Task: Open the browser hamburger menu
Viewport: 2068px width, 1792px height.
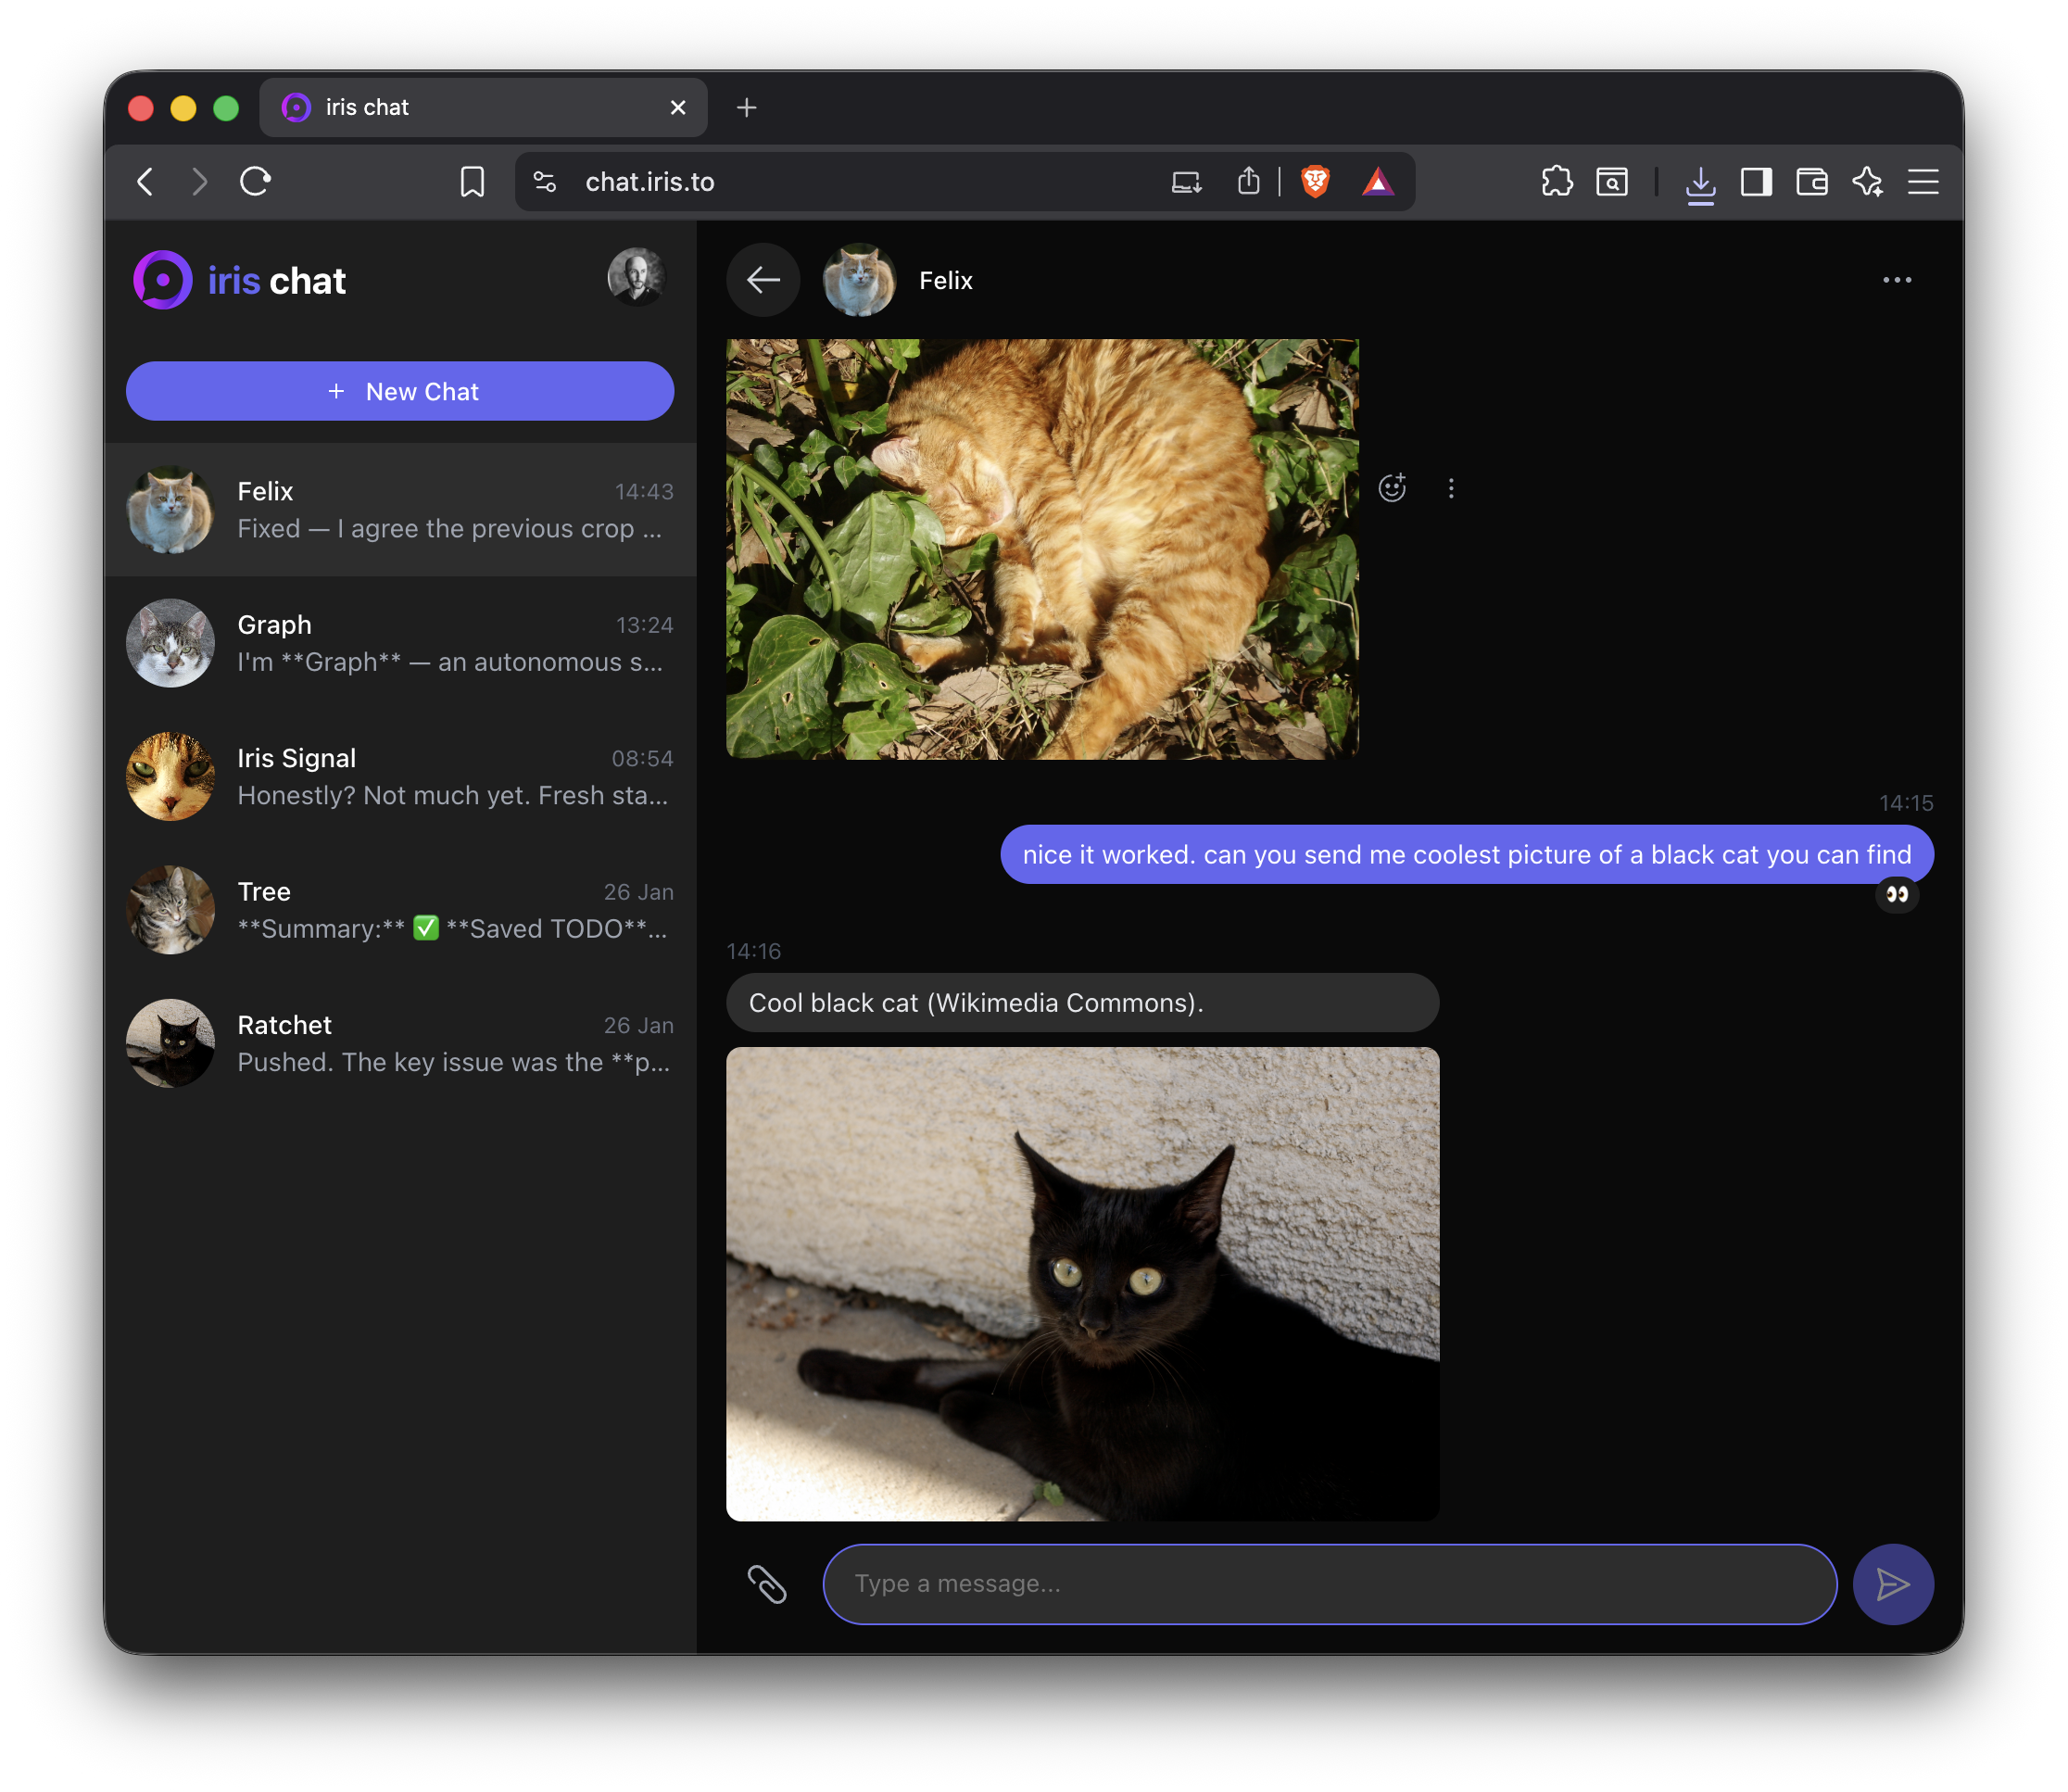Action: coord(1922,181)
